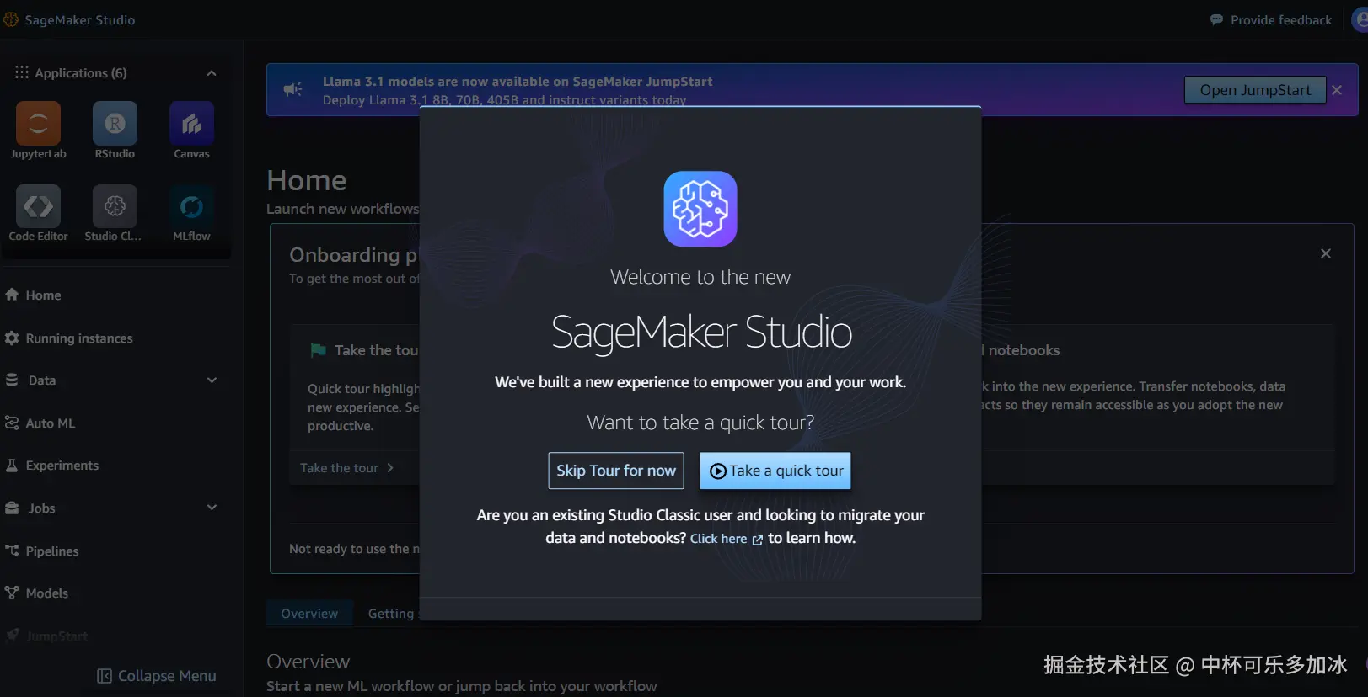Open the JupyterLab application

pyautogui.click(x=38, y=124)
